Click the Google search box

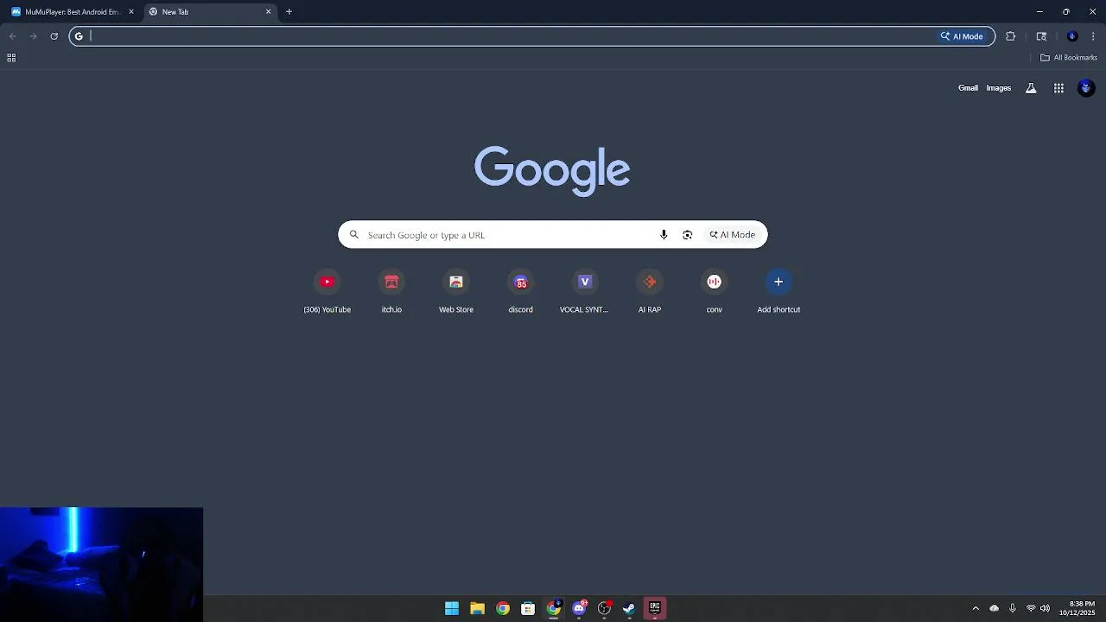click(553, 235)
